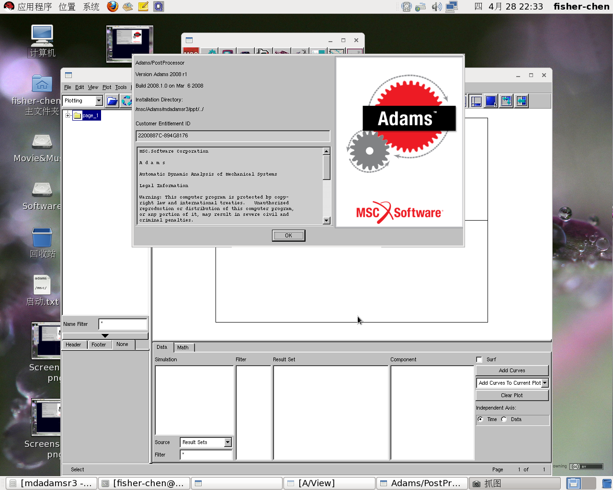
Task: Select the None tab
Action: [x=123, y=345]
